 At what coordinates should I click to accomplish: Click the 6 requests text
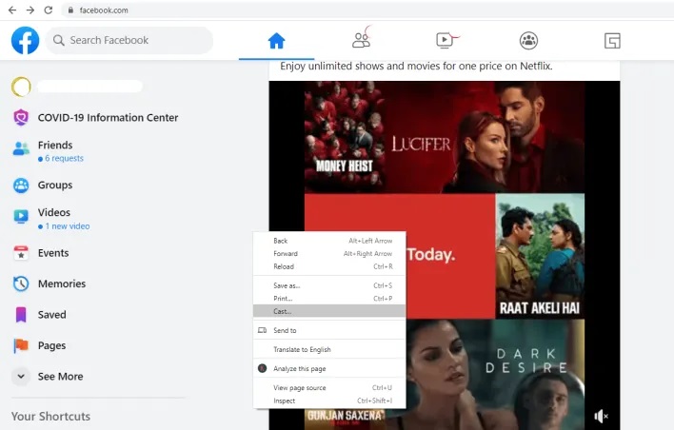click(x=64, y=158)
